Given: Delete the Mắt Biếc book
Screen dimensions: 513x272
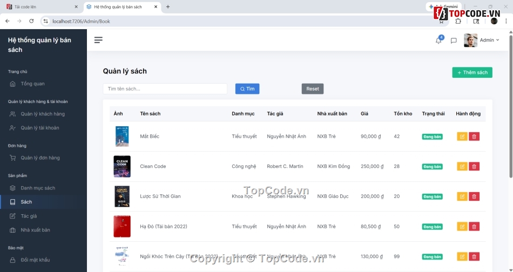Looking at the screenshot, I should pyautogui.click(x=474, y=137).
